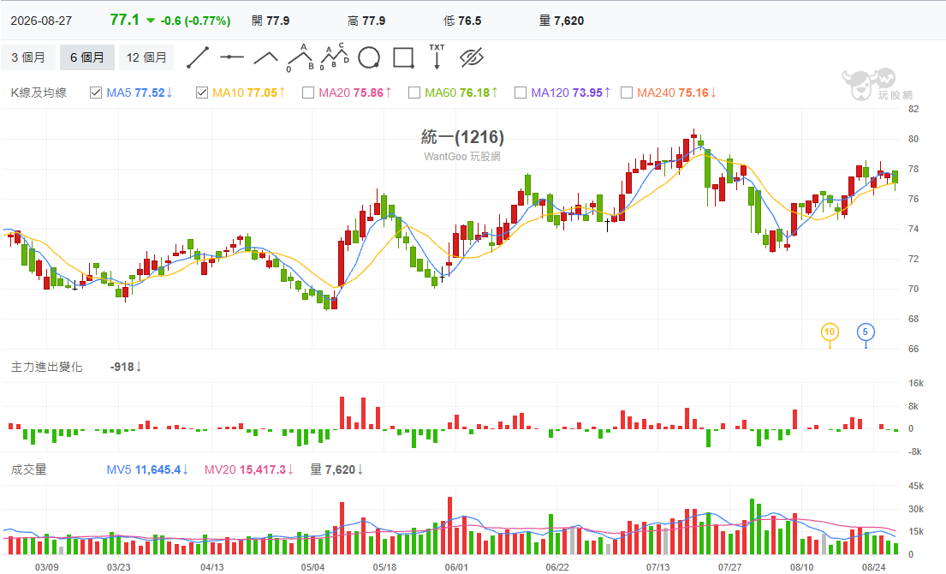Click the MA60 76.18 label
The width and height of the screenshot is (946, 574).
461,93
